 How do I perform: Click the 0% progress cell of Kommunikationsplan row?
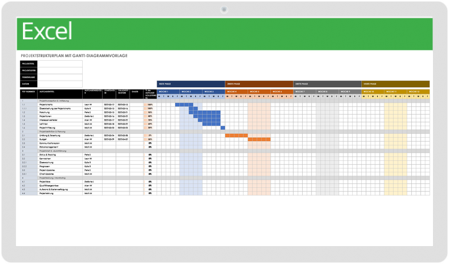150,144
